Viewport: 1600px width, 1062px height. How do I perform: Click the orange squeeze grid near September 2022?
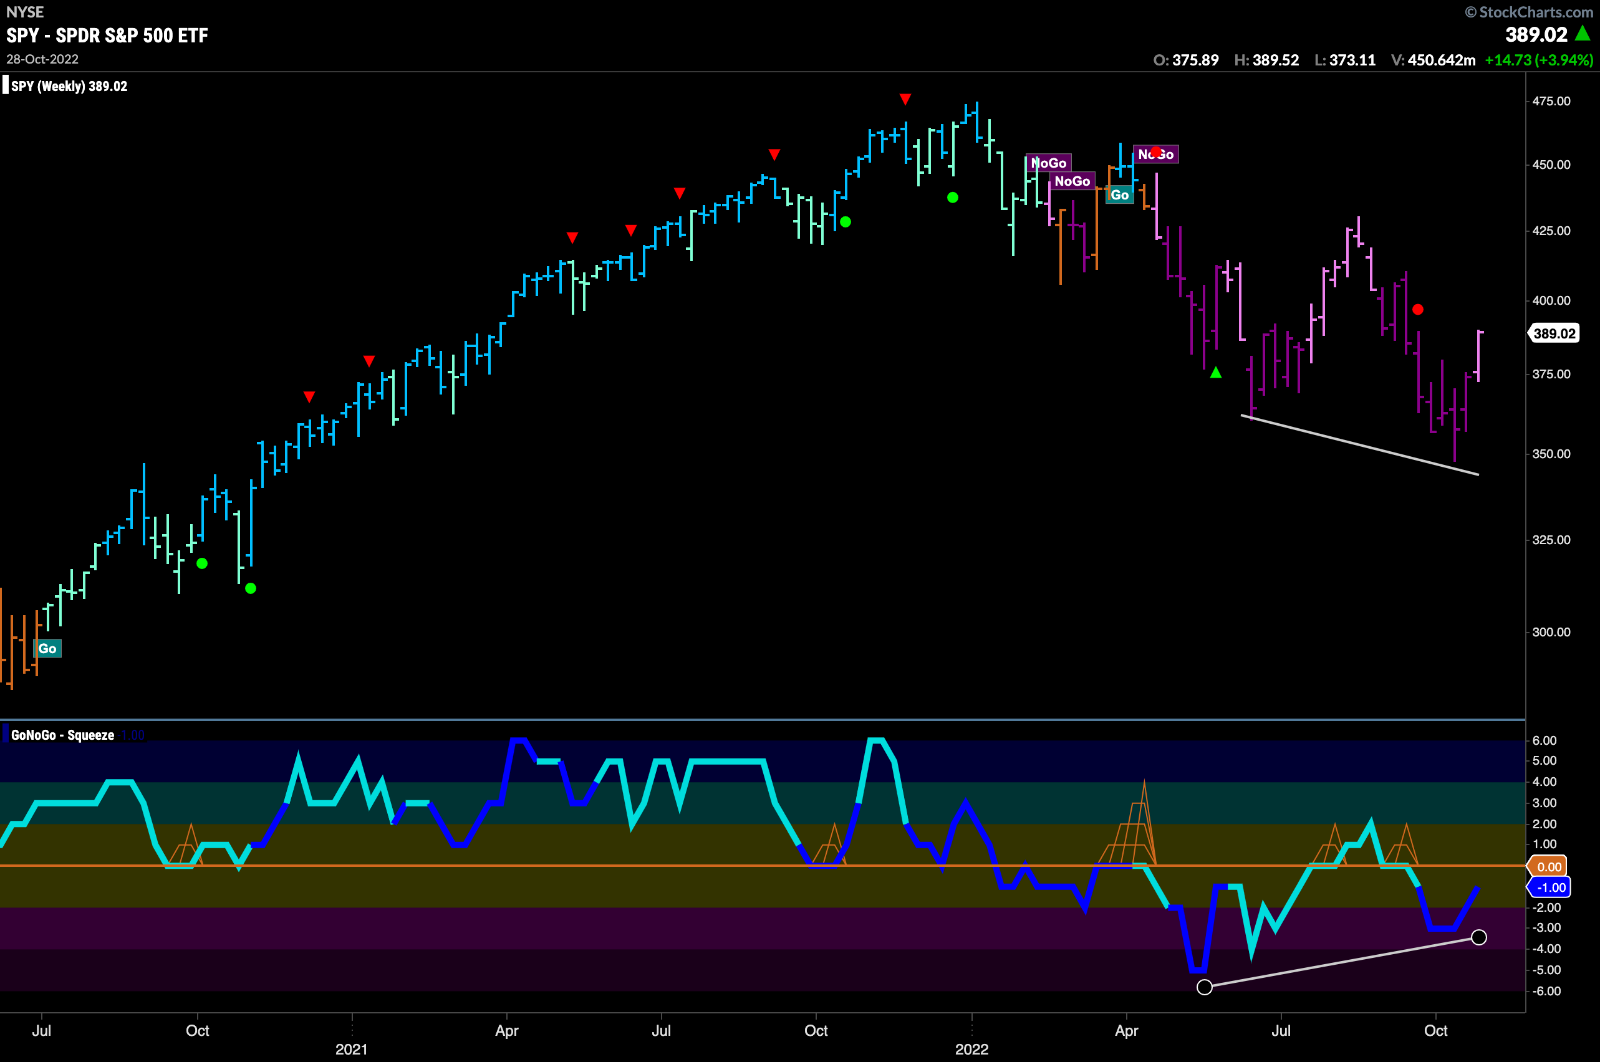click(x=1400, y=844)
